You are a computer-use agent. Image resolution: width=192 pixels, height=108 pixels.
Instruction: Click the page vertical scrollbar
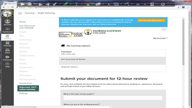click(x=183, y=42)
